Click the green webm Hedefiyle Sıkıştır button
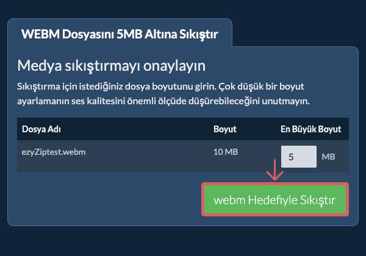 pyautogui.click(x=275, y=199)
